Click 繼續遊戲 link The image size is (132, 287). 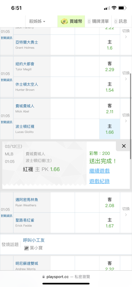pos(99,171)
